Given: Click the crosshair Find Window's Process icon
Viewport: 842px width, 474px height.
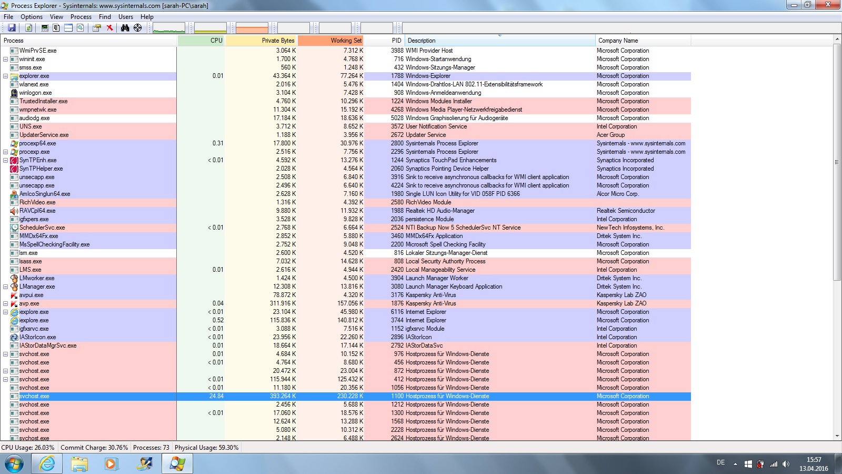Looking at the screenshot, I should click(x=138, y=28).
